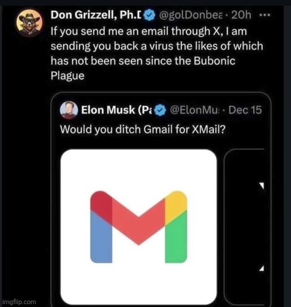This screenshot has height=307, width=291.
Task: Click the Dec 15 date of quoted tweet
Action: tap(245, 110)
